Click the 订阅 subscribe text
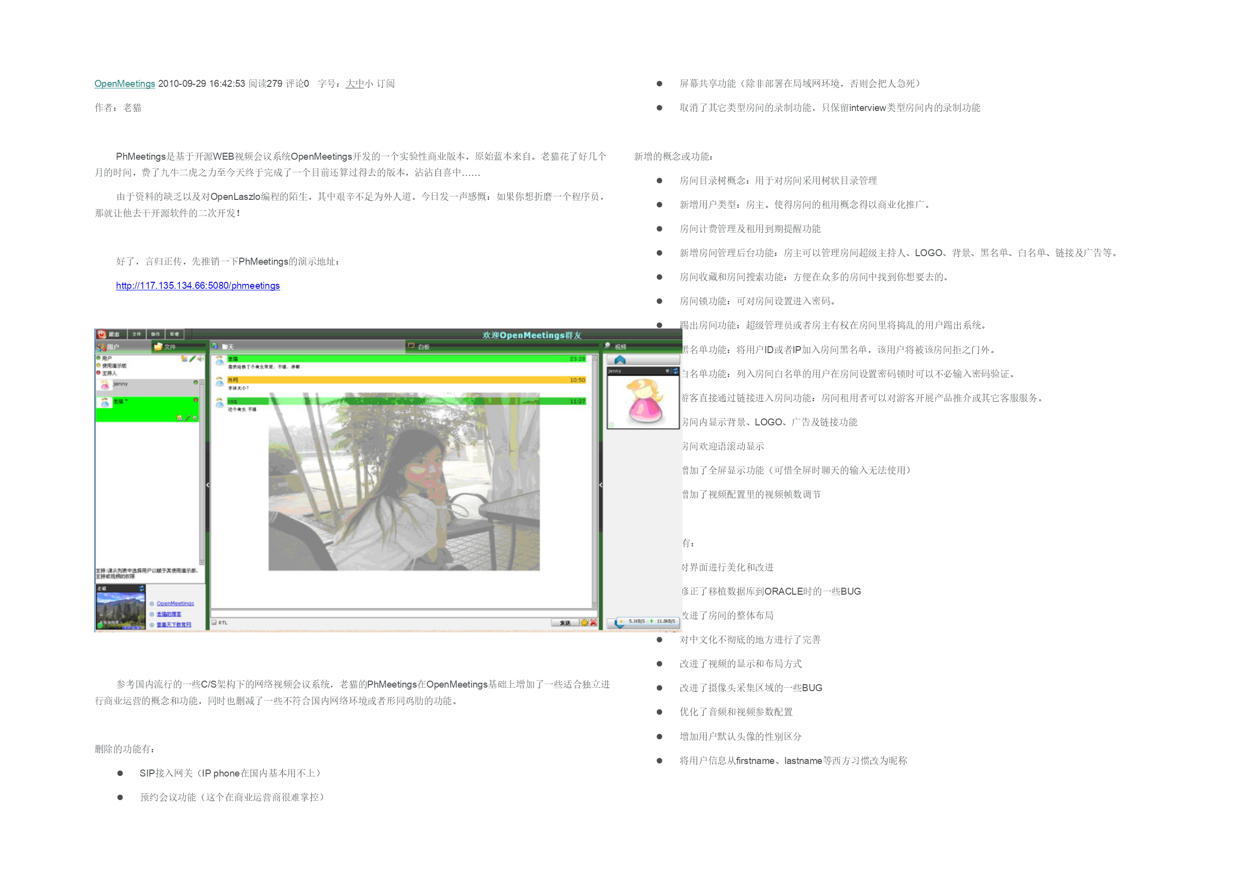 (386, 83)
